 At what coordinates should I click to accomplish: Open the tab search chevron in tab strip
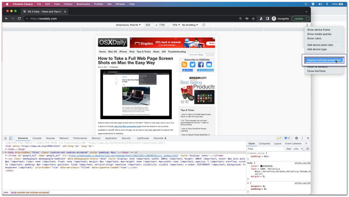pyautogui.click(x=307, y=12)
